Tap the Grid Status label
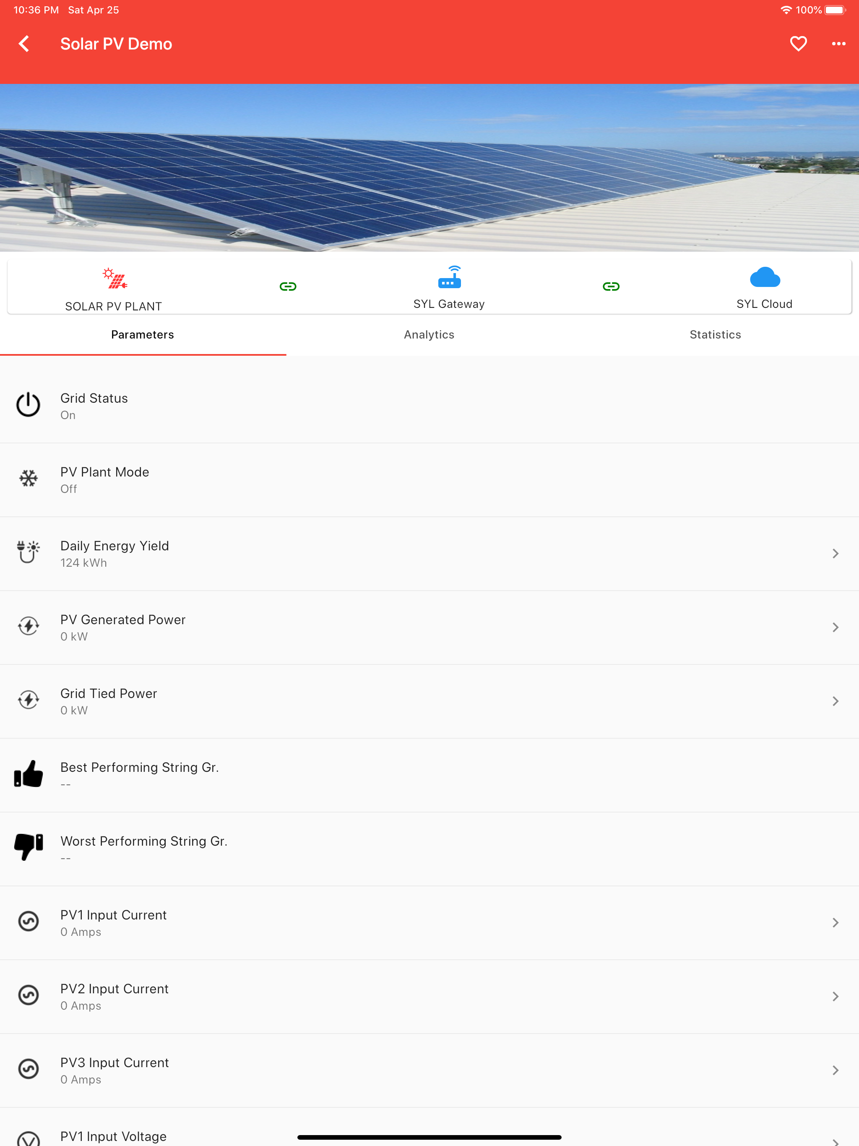The image size is (859, 1146). pyautogui.click(x=94, y=398)
